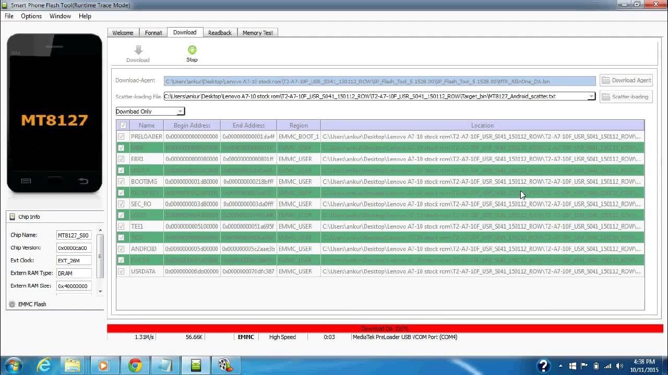The height and width of the screenshot is (375, 668).
Task: Toggle the EBR1 row checkbox
Action: [122, 159]
